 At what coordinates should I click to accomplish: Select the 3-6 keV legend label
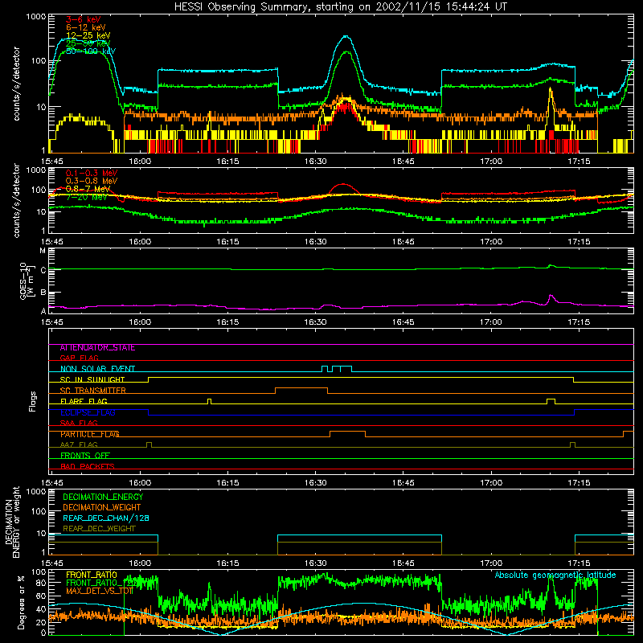click(84, 19)
